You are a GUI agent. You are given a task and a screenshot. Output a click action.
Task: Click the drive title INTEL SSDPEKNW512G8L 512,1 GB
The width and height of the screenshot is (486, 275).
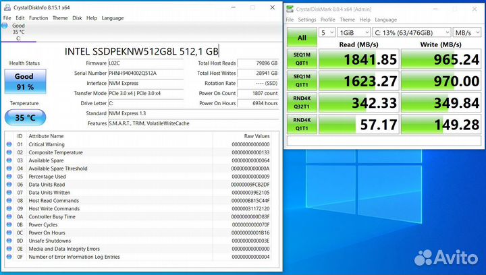(142, 51)
